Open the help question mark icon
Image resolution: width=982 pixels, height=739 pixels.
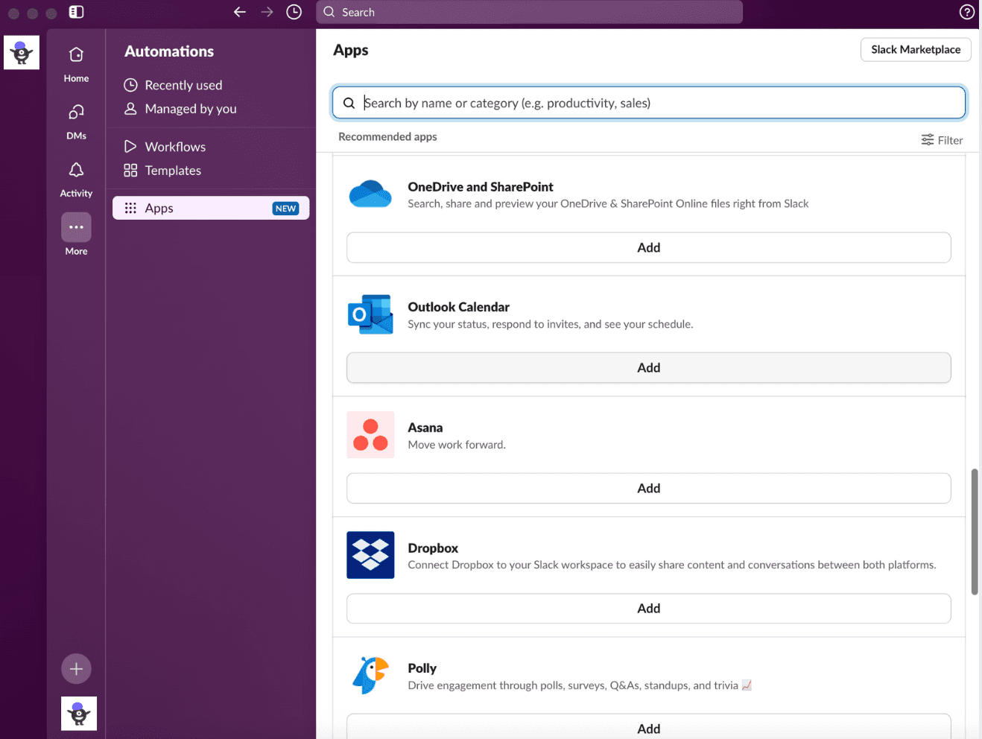[x=966, y=12]
